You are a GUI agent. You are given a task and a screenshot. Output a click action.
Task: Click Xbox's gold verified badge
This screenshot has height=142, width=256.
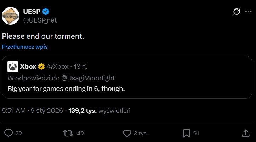tap(41, 66)
